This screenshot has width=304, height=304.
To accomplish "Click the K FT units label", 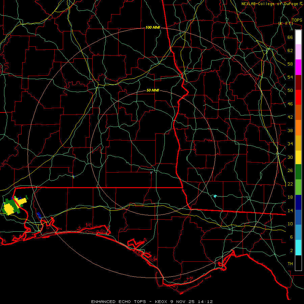I will click(x=285, y=24).
